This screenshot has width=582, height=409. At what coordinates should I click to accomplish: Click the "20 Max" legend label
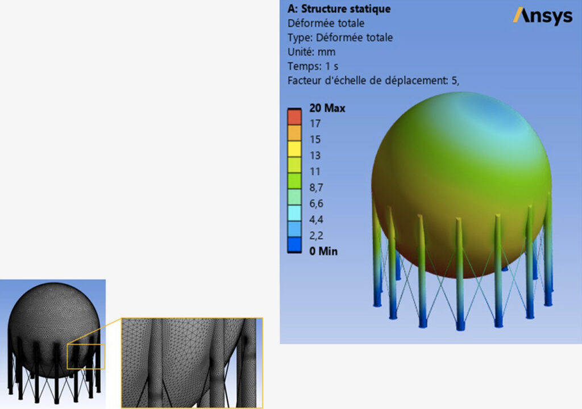(x=327, y=108)
